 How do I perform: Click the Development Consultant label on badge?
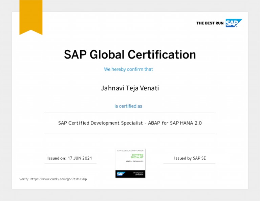click(x=138, y=174)
